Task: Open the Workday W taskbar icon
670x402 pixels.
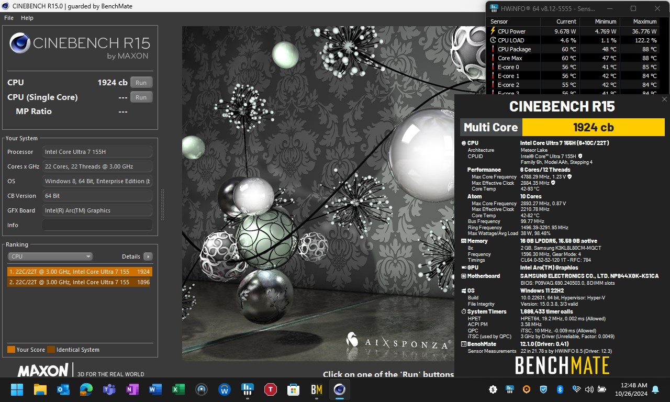Action: pos(225,389)
